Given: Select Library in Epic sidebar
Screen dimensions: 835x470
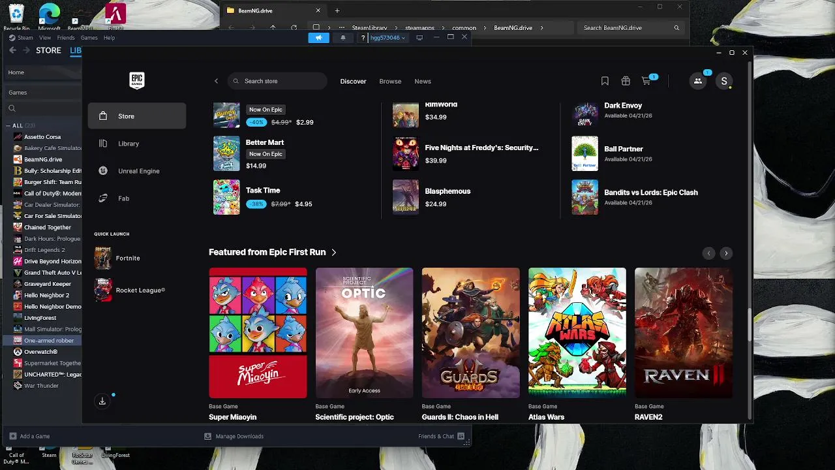Looking at the screenshot, I should [137, 144].
